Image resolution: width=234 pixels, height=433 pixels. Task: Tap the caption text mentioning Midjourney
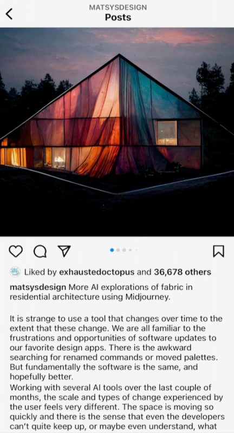(x=101, y=292)
